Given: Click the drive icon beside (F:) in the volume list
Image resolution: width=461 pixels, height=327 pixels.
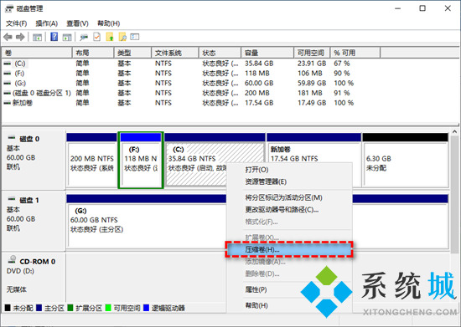Looking at the screenshot, I should coord(8,74).
